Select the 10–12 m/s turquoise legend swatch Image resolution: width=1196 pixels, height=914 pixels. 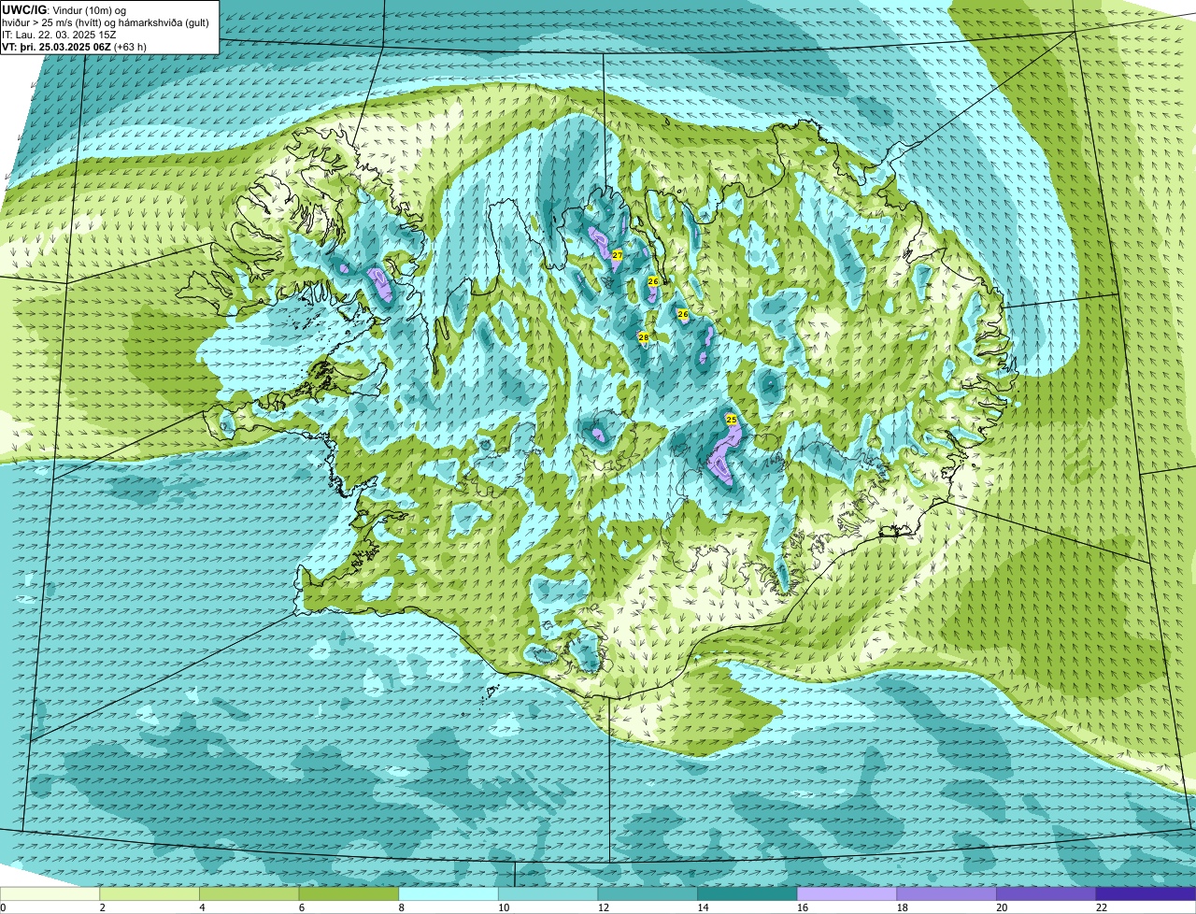point(548,893)
